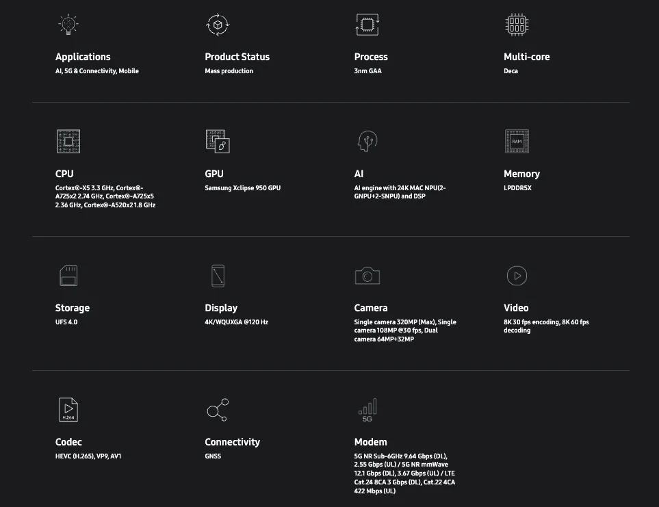
Task: Click the Memory RAM icon
Action: point(517,141)
